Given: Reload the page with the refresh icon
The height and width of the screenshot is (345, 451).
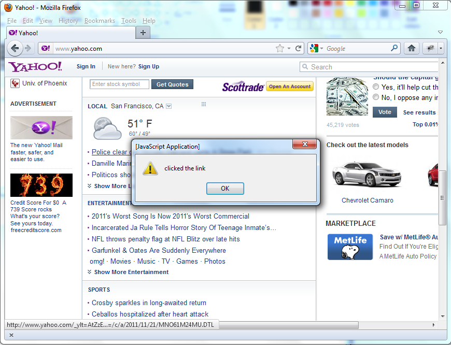Looking at the screenshot, I should tap(299, 48).
